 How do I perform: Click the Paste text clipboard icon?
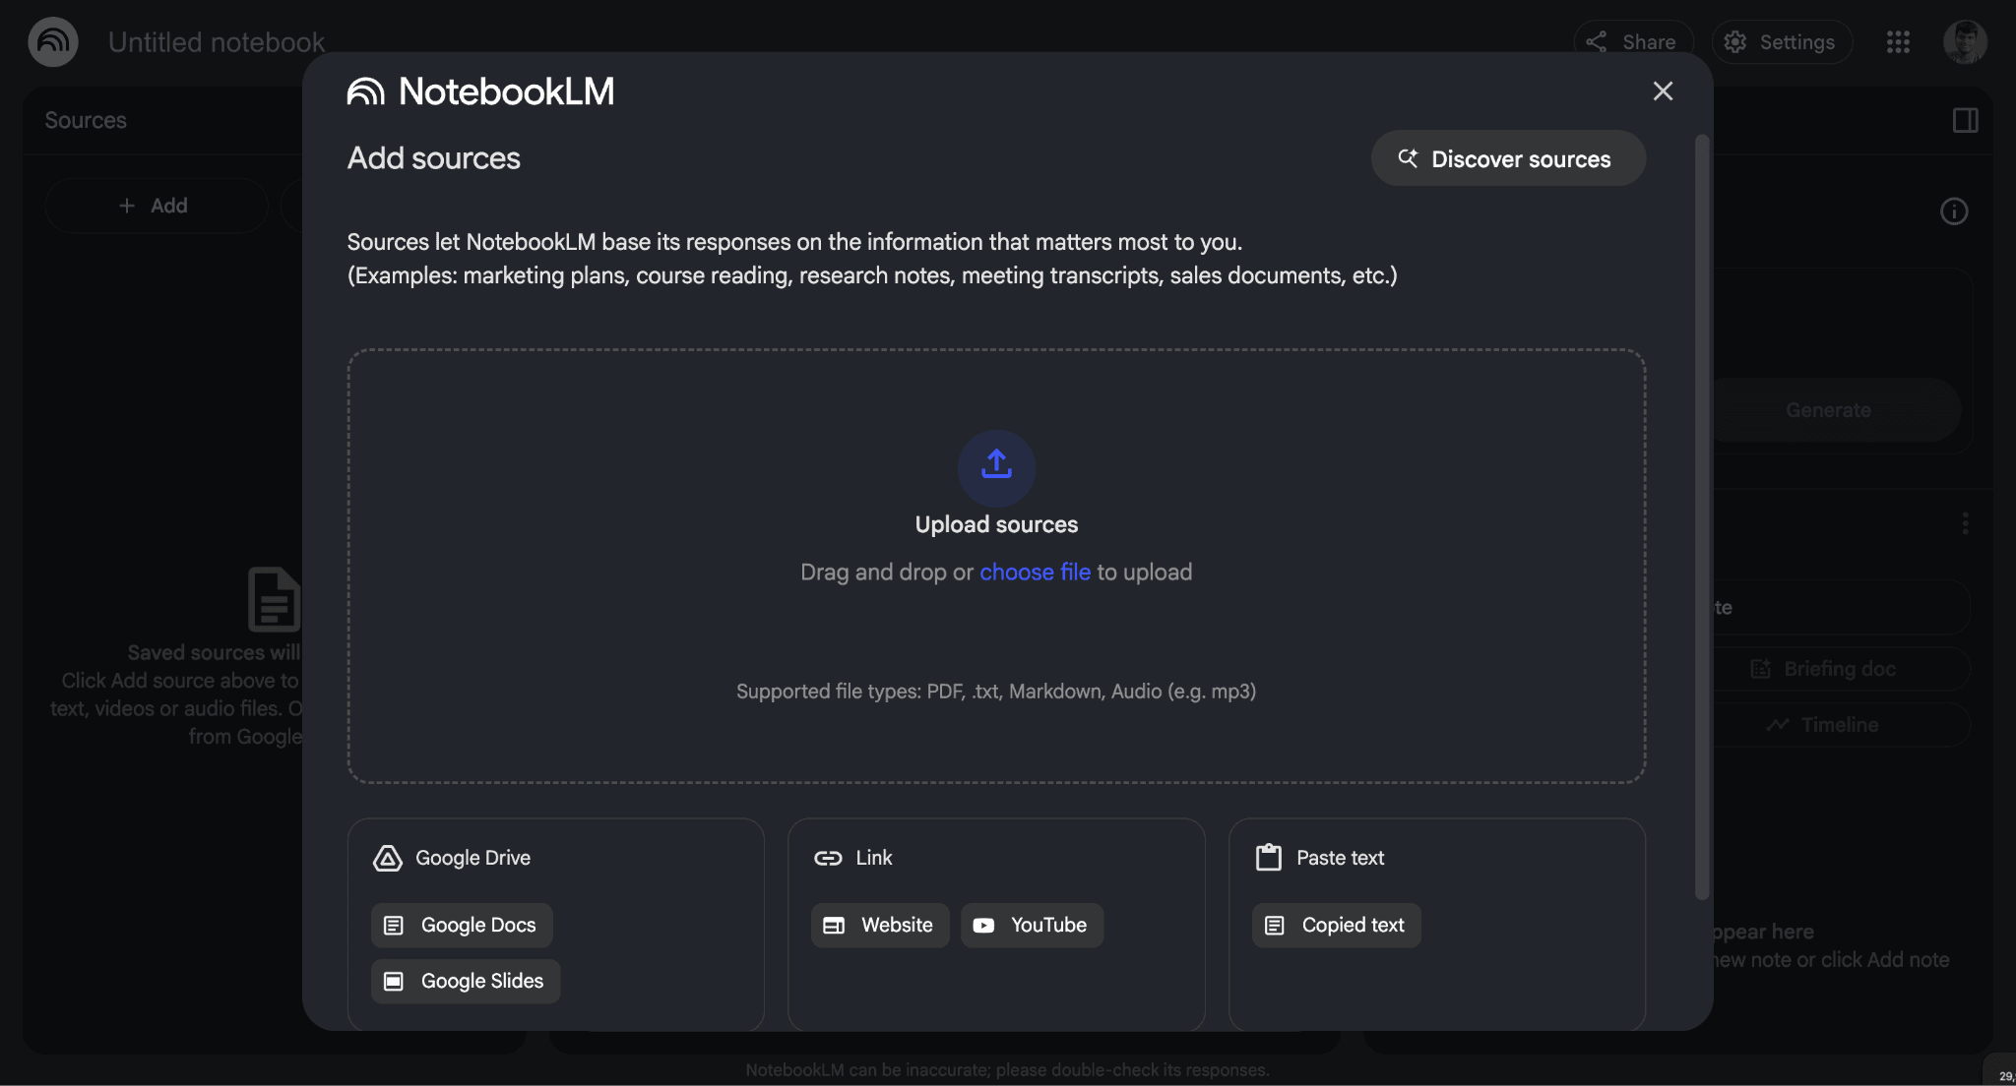pyautogui.click(x=1269, y=858)
